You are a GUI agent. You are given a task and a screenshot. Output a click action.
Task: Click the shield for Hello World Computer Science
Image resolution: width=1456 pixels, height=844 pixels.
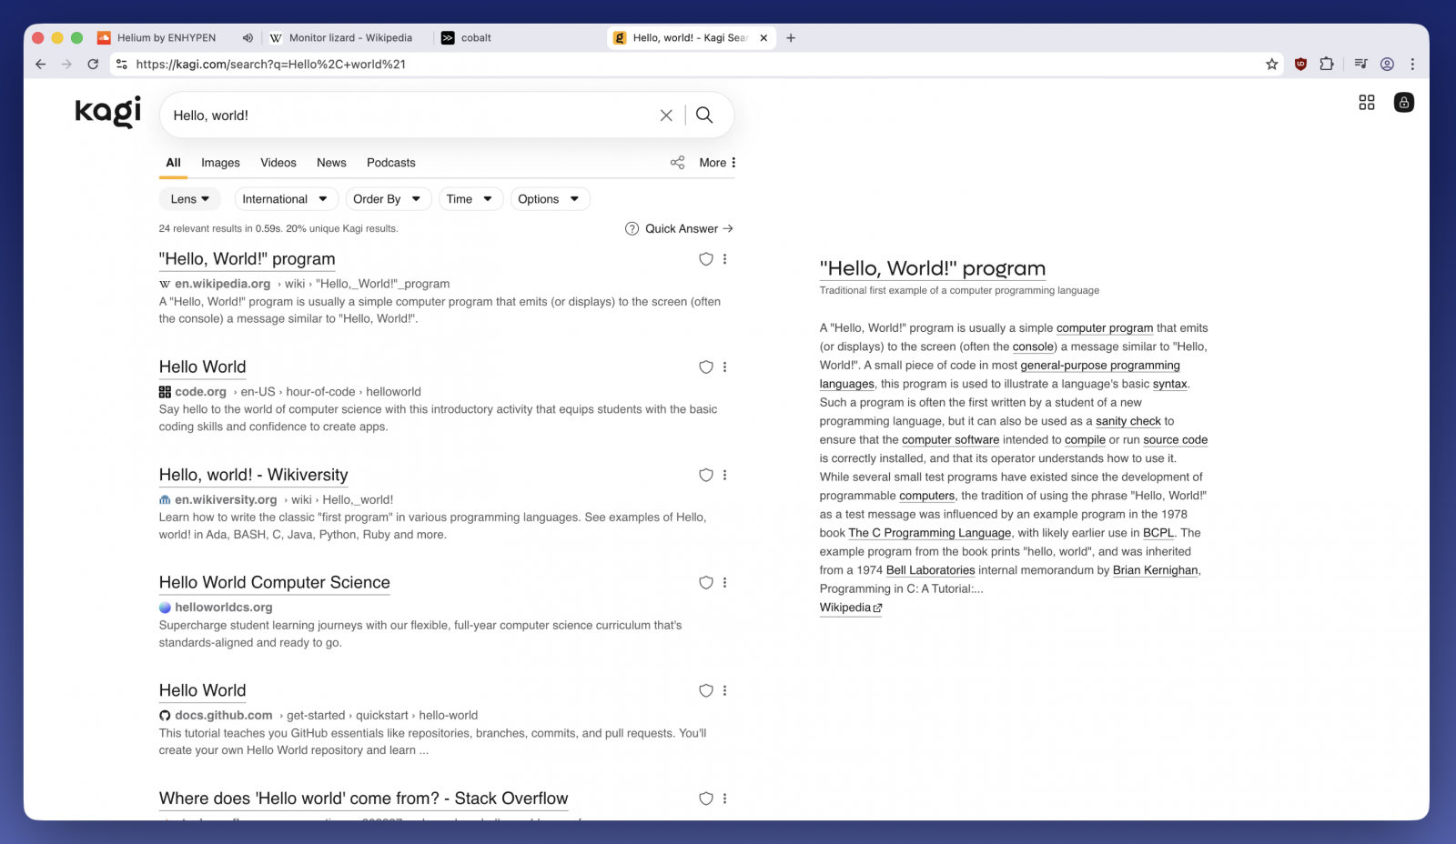click(x=705, y=583)
